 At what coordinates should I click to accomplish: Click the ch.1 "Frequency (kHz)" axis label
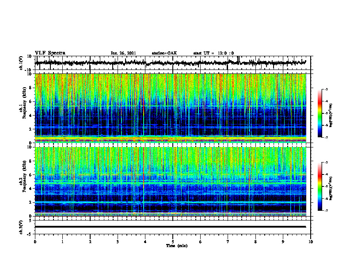[x=25, y=103]
